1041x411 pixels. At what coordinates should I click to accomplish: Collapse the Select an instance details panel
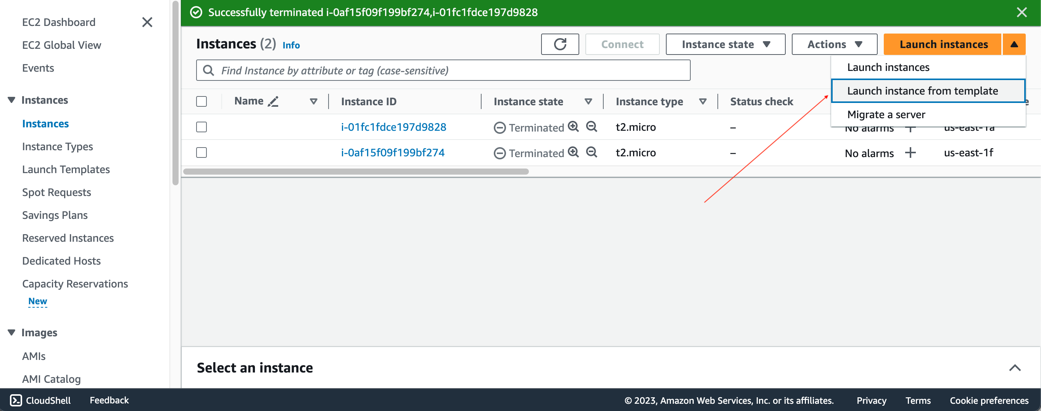pos(1015,368)
